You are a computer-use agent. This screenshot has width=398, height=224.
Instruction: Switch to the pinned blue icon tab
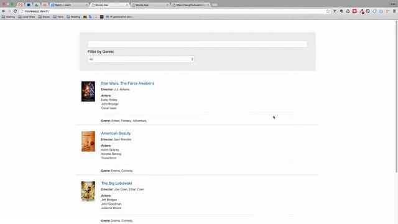pos(29,5)
